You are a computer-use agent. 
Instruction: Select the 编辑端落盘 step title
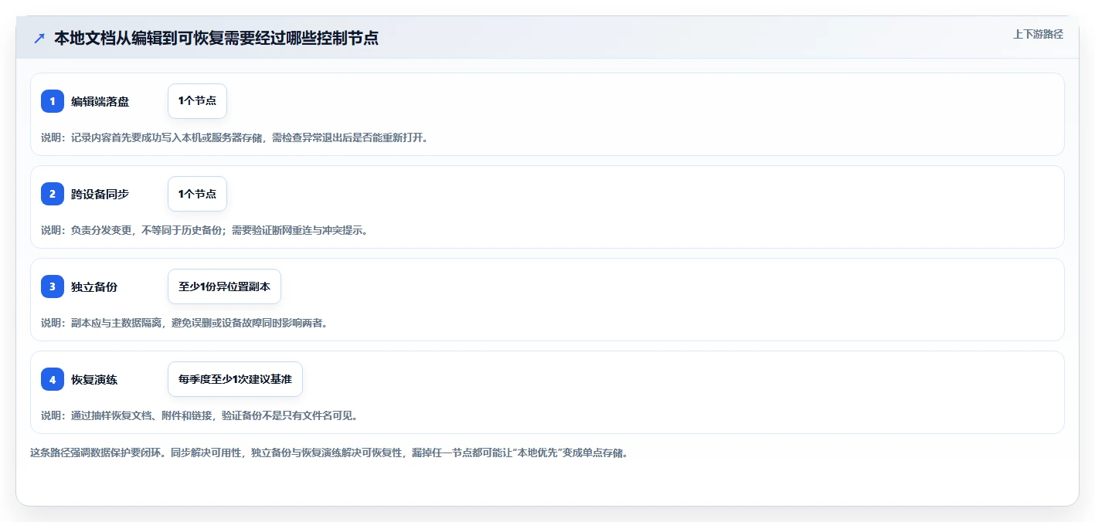click(100, 101)
